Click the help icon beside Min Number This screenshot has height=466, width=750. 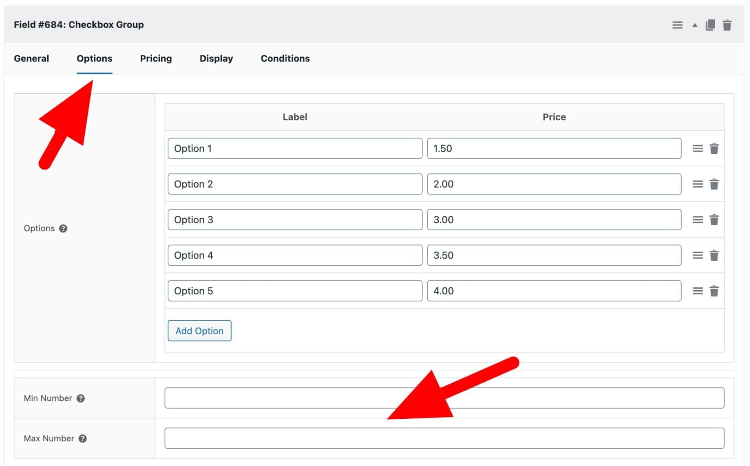pos(81,398)
